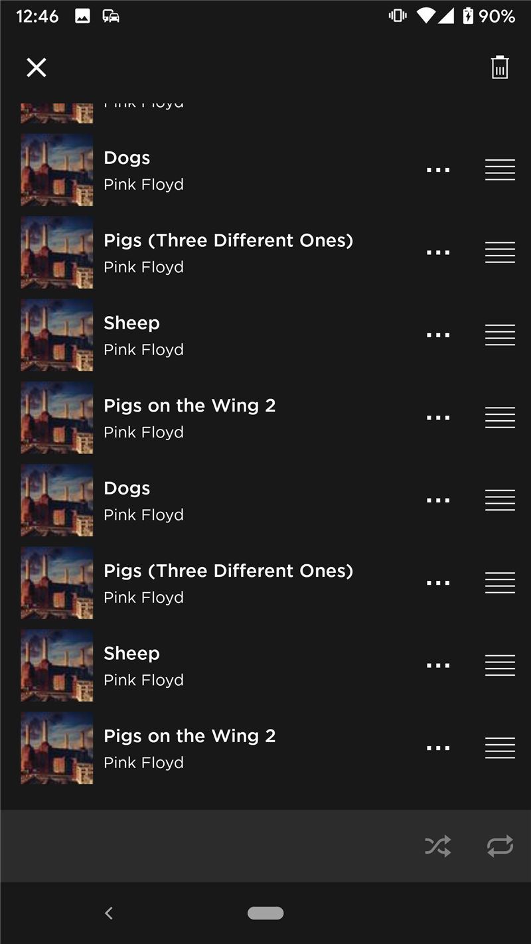Close the queue view with X
Viewport: 531px width, 944px height.
point(37,67)
